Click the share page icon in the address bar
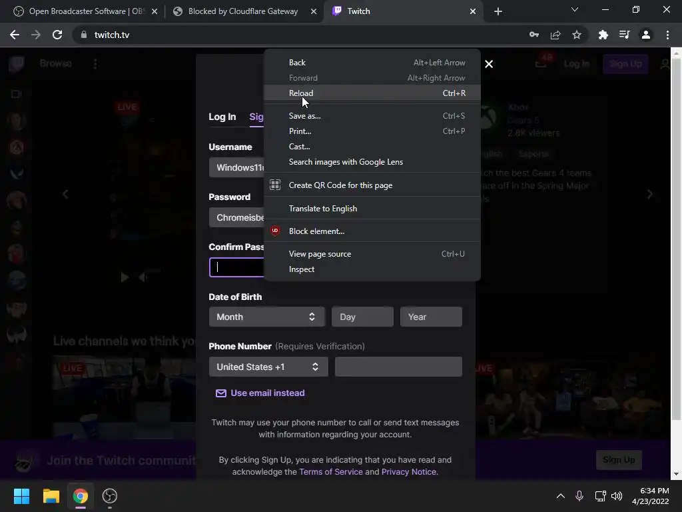 tap(555, 35)
